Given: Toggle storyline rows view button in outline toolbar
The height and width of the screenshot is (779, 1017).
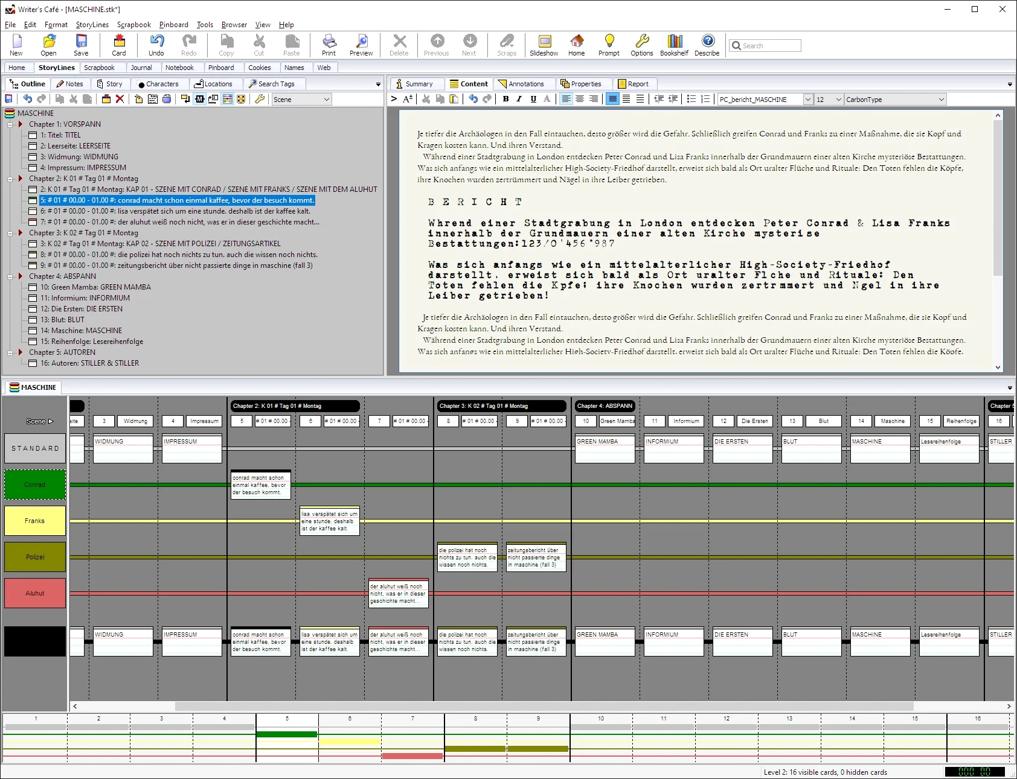Looking at the screenshot, I should pyautogui.click(x=227, y=99).
